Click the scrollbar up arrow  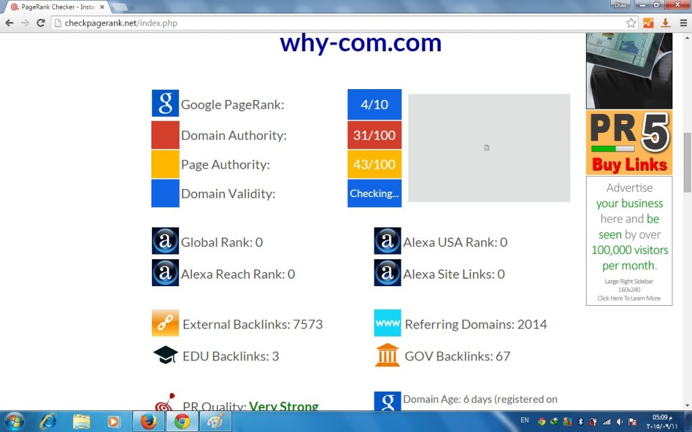tap(687, 37)
